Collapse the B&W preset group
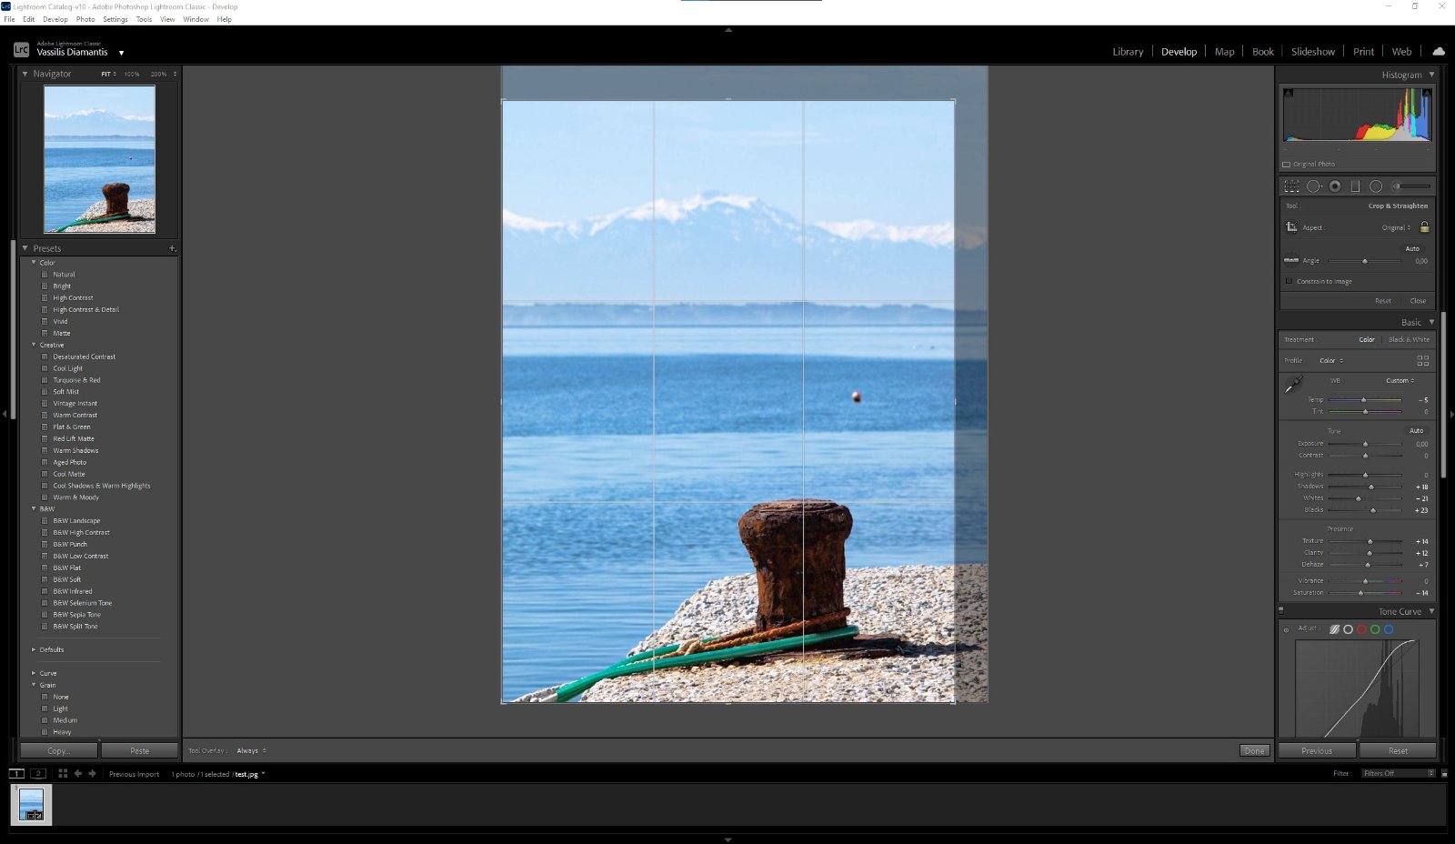This screenshot has height=844, width=1455. pyautogui.click(x=34, y=509)
